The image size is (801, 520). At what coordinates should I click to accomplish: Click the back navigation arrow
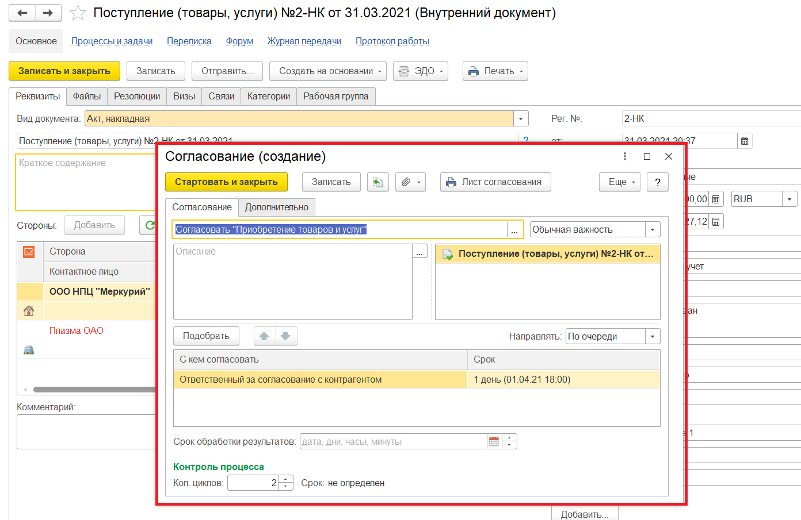(22, 13)
